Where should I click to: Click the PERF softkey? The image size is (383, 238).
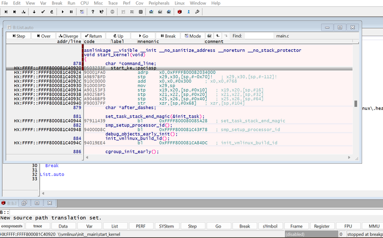coord(141,226)
